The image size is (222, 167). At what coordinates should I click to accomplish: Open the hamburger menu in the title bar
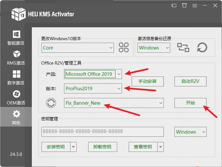pyautogui.click(x=195, y=5)
